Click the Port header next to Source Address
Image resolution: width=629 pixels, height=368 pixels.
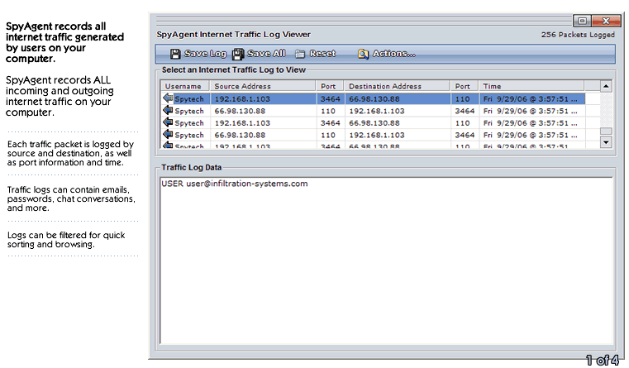click(x=329, y=86)
